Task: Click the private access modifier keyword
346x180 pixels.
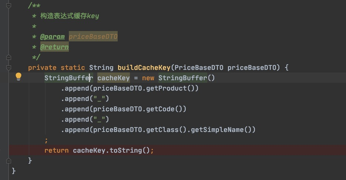Action: click(x=42, y=68)
